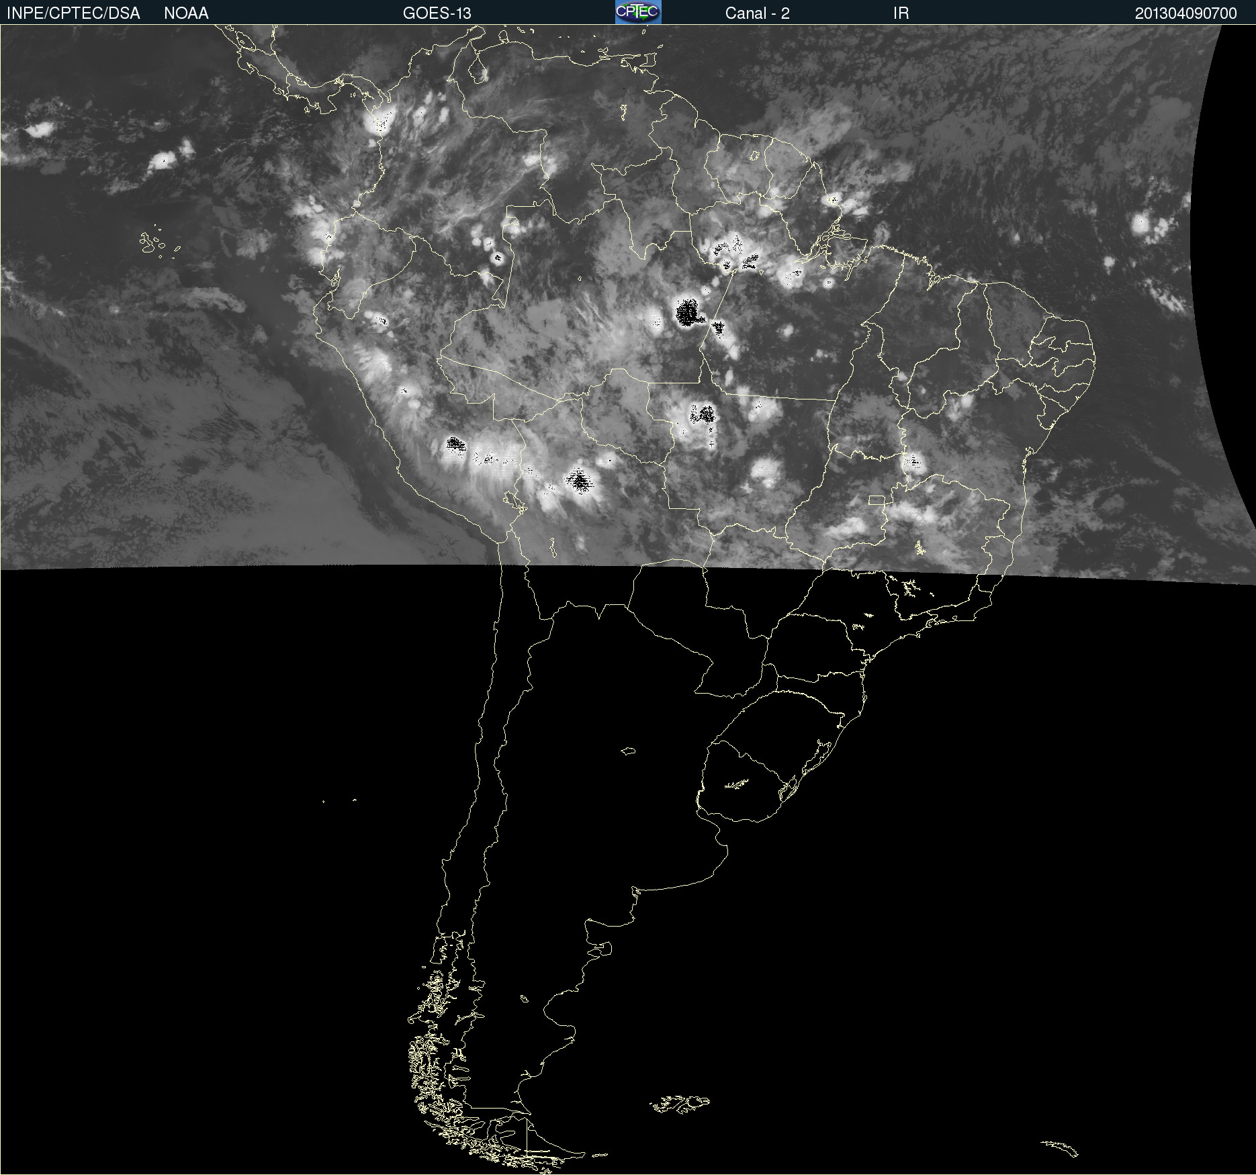Click the 201304090700 timestamp
This screenshot has height=1175, width=1256.
coord(1185,13)
